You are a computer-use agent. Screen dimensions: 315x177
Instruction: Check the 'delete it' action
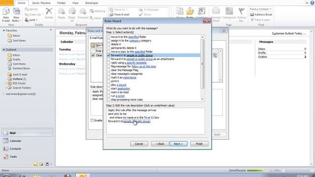(x=108, y=44)
